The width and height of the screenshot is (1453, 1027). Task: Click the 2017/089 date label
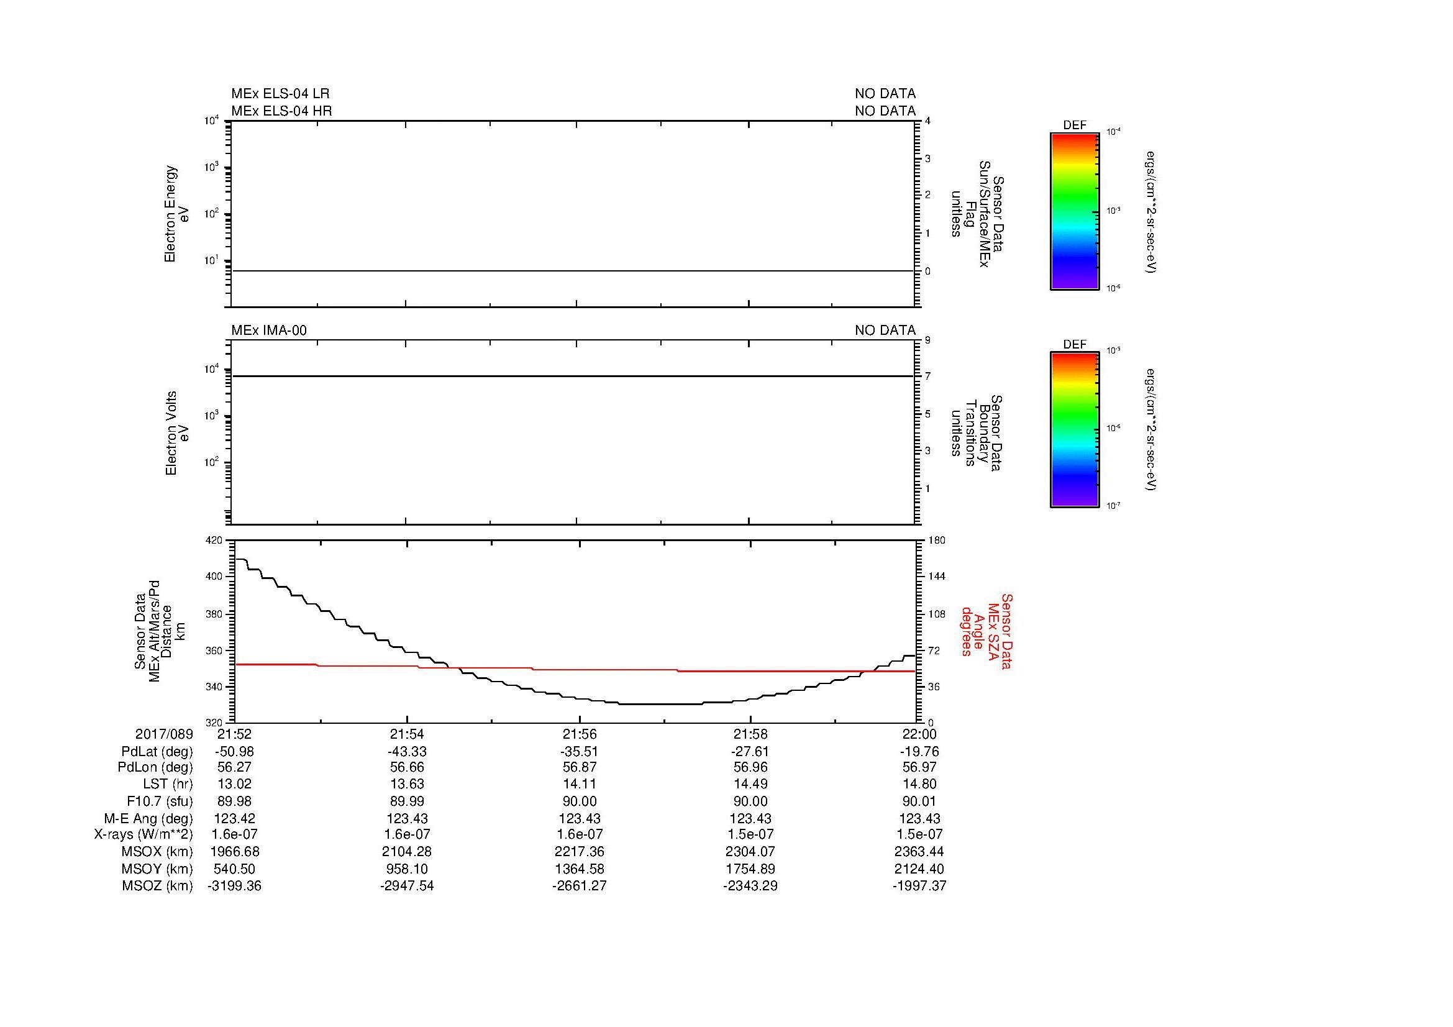pos(164,734)
